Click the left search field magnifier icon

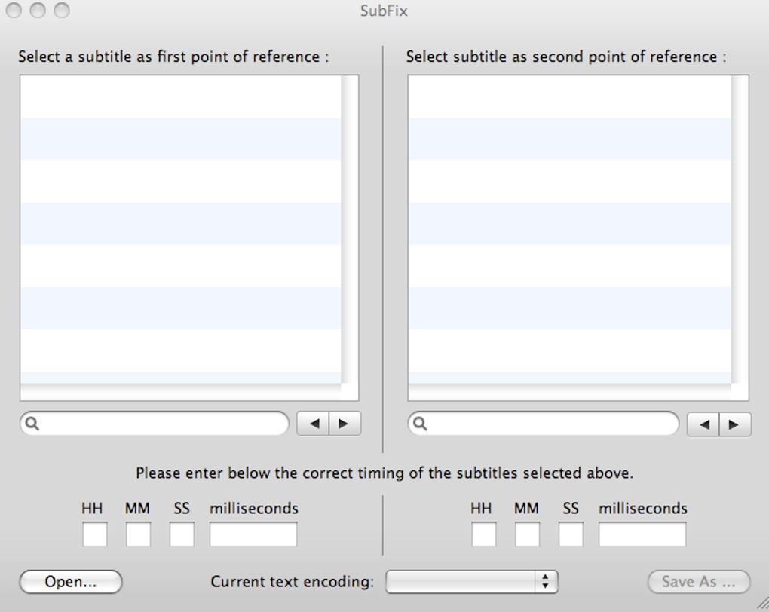pyautogui.click(x=32, y=424)
